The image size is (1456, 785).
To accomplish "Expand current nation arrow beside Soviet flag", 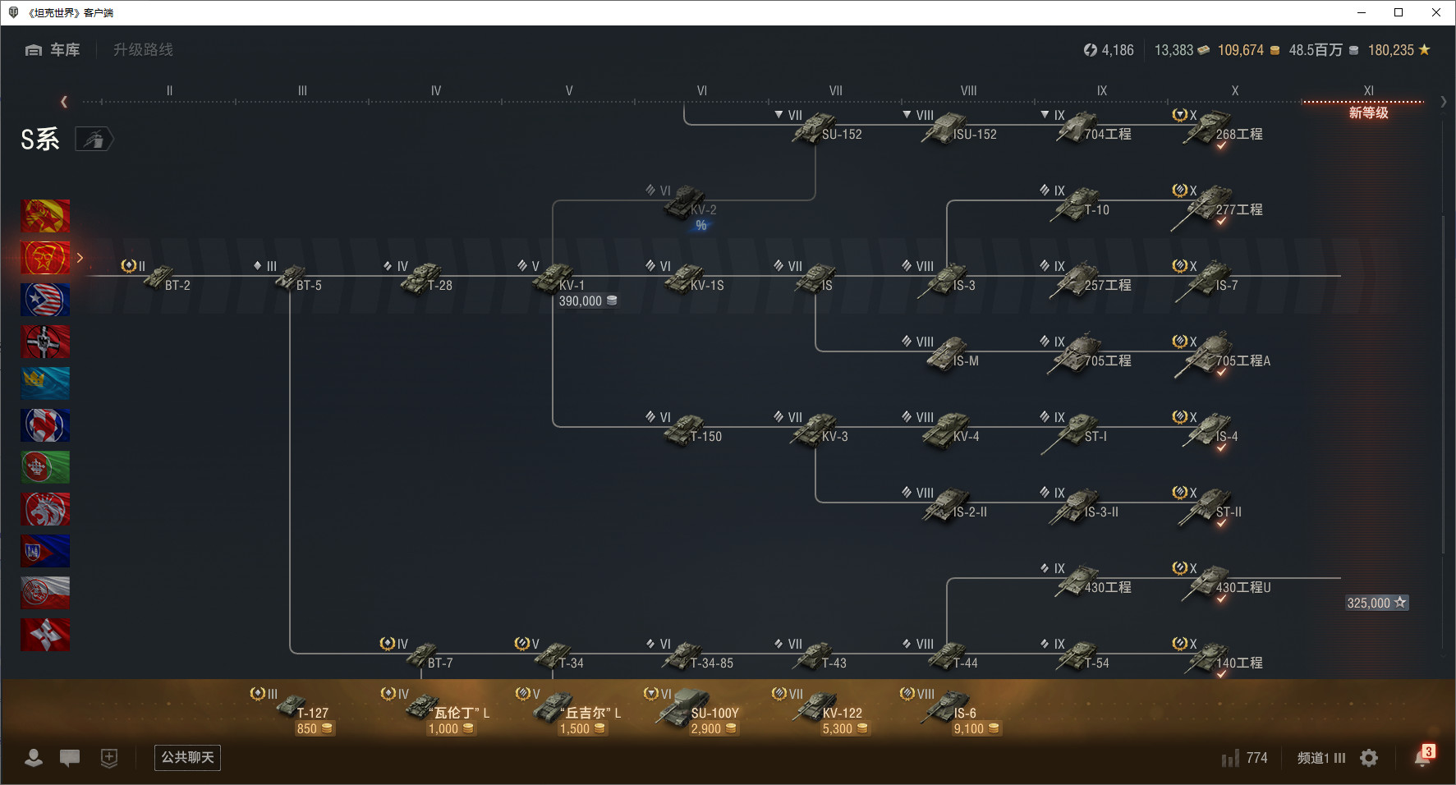I will coord(80,258).
